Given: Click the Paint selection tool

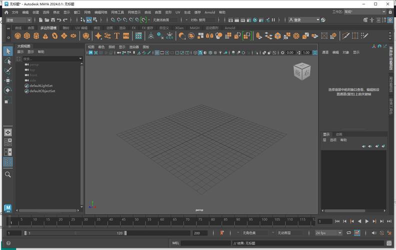Looking at the screenshot, I should [x=8, y=70].
